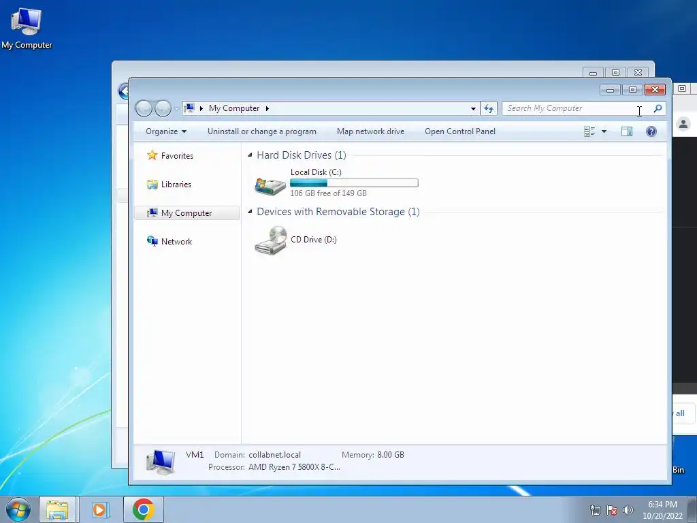
Task: Select Network in navigation pane
Action: point(176,242)
